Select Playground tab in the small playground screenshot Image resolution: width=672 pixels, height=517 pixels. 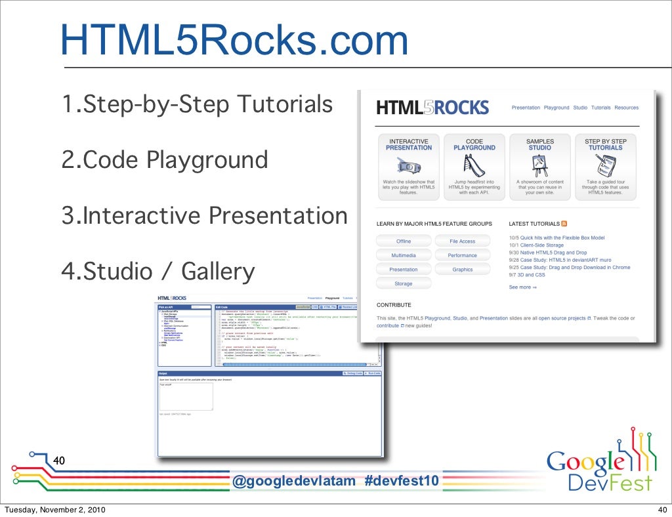click(332, 298)
